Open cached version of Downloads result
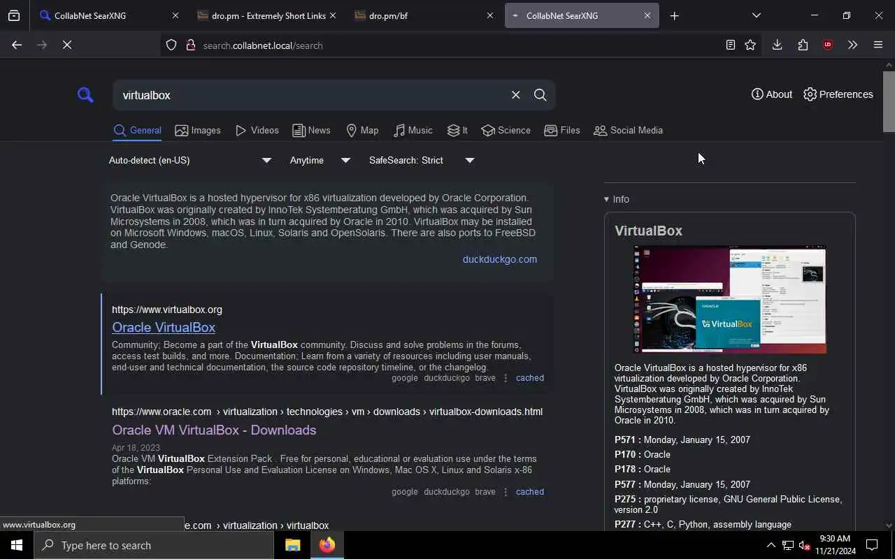This screenshot has width=895, height=559. pyautogui.click(x=529, y=492)
